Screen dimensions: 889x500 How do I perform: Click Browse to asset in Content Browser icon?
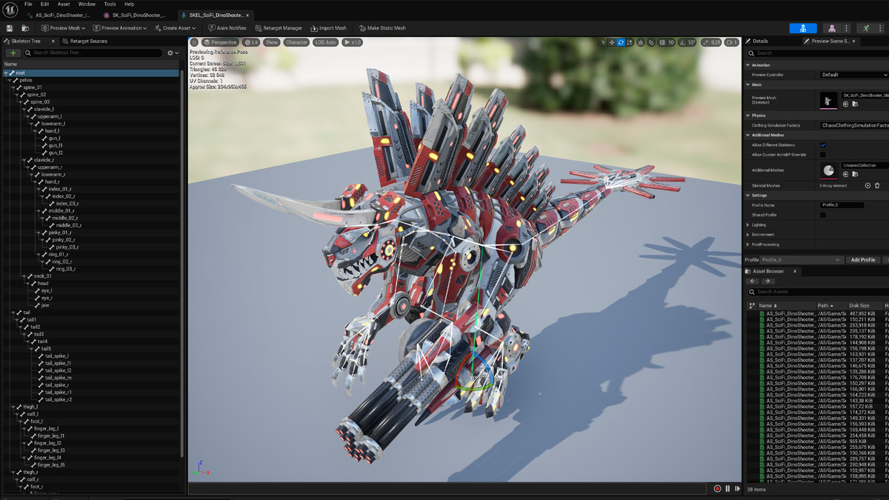point(25,28)
